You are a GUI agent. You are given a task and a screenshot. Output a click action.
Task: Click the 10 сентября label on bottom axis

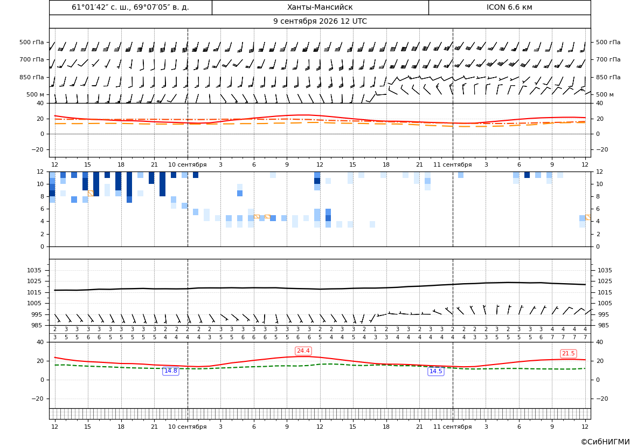coord(187,427)
